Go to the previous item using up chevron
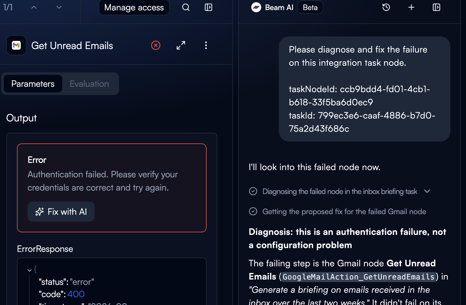The width and height of the screenshot is (466, 305). 34,7
